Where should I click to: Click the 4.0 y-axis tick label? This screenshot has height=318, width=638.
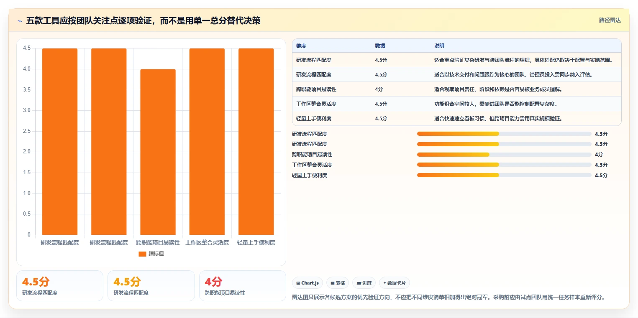(27, 69)
